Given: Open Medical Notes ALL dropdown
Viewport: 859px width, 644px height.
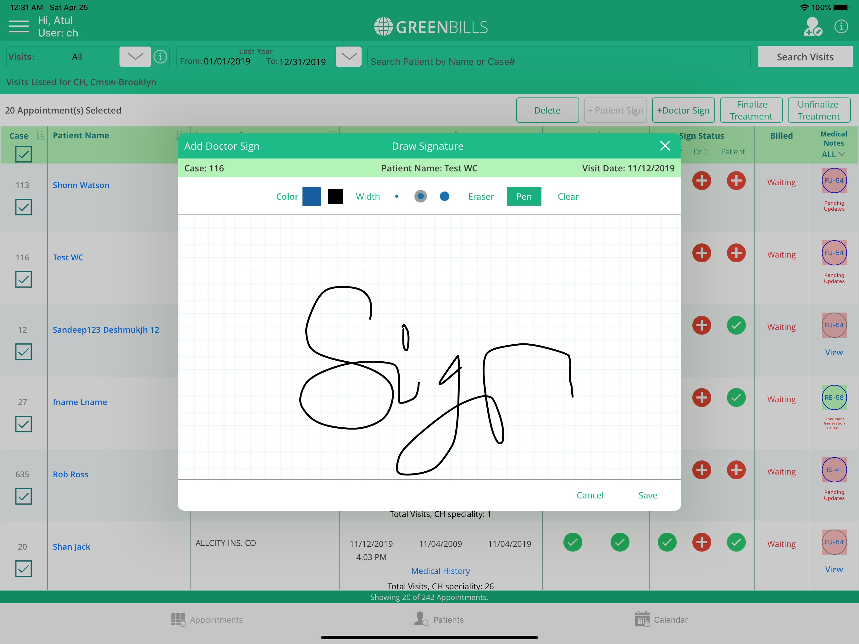Looking at the screenshot, I should coord(833,154).
